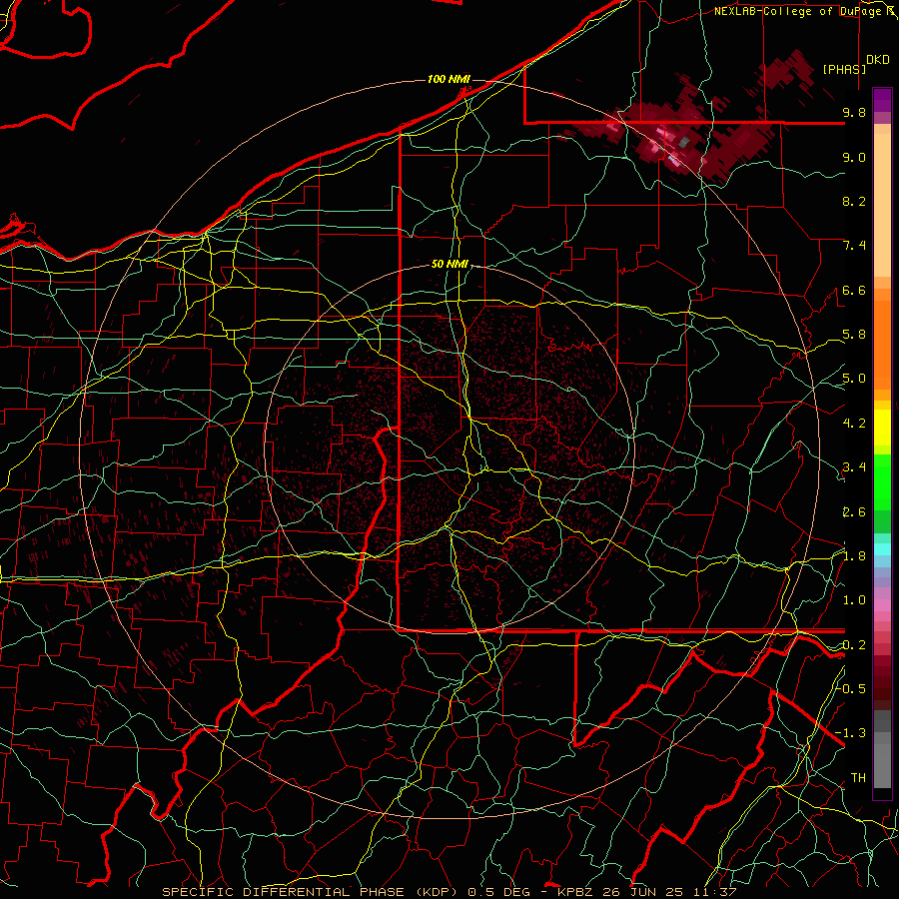Click the -0.5 scale value
The width and height of the screenshot is (899, 899).
pos(852,688)
